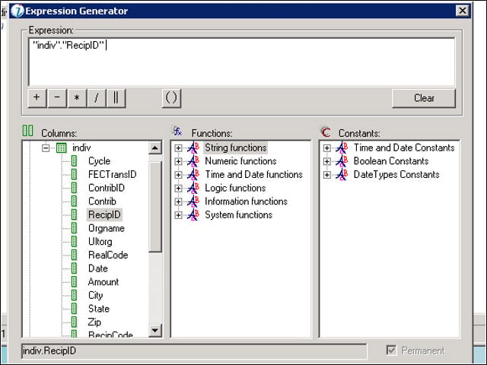Click the Amount column name
This screenshot has height=365, width=487.
103,281
